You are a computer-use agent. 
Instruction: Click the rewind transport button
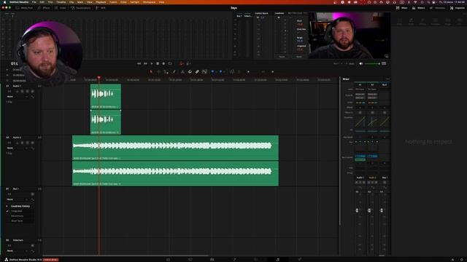pos(139,63)
